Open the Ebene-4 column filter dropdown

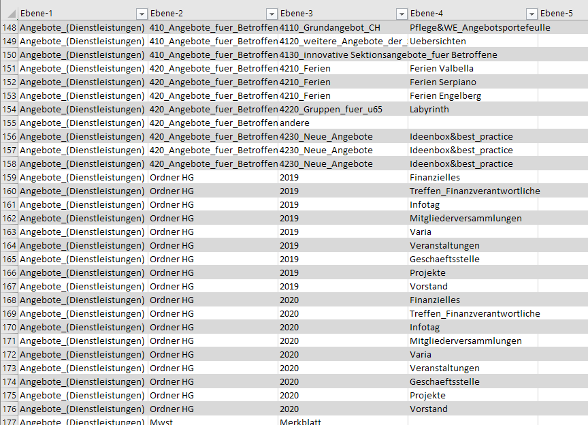[x=532, y=14]
